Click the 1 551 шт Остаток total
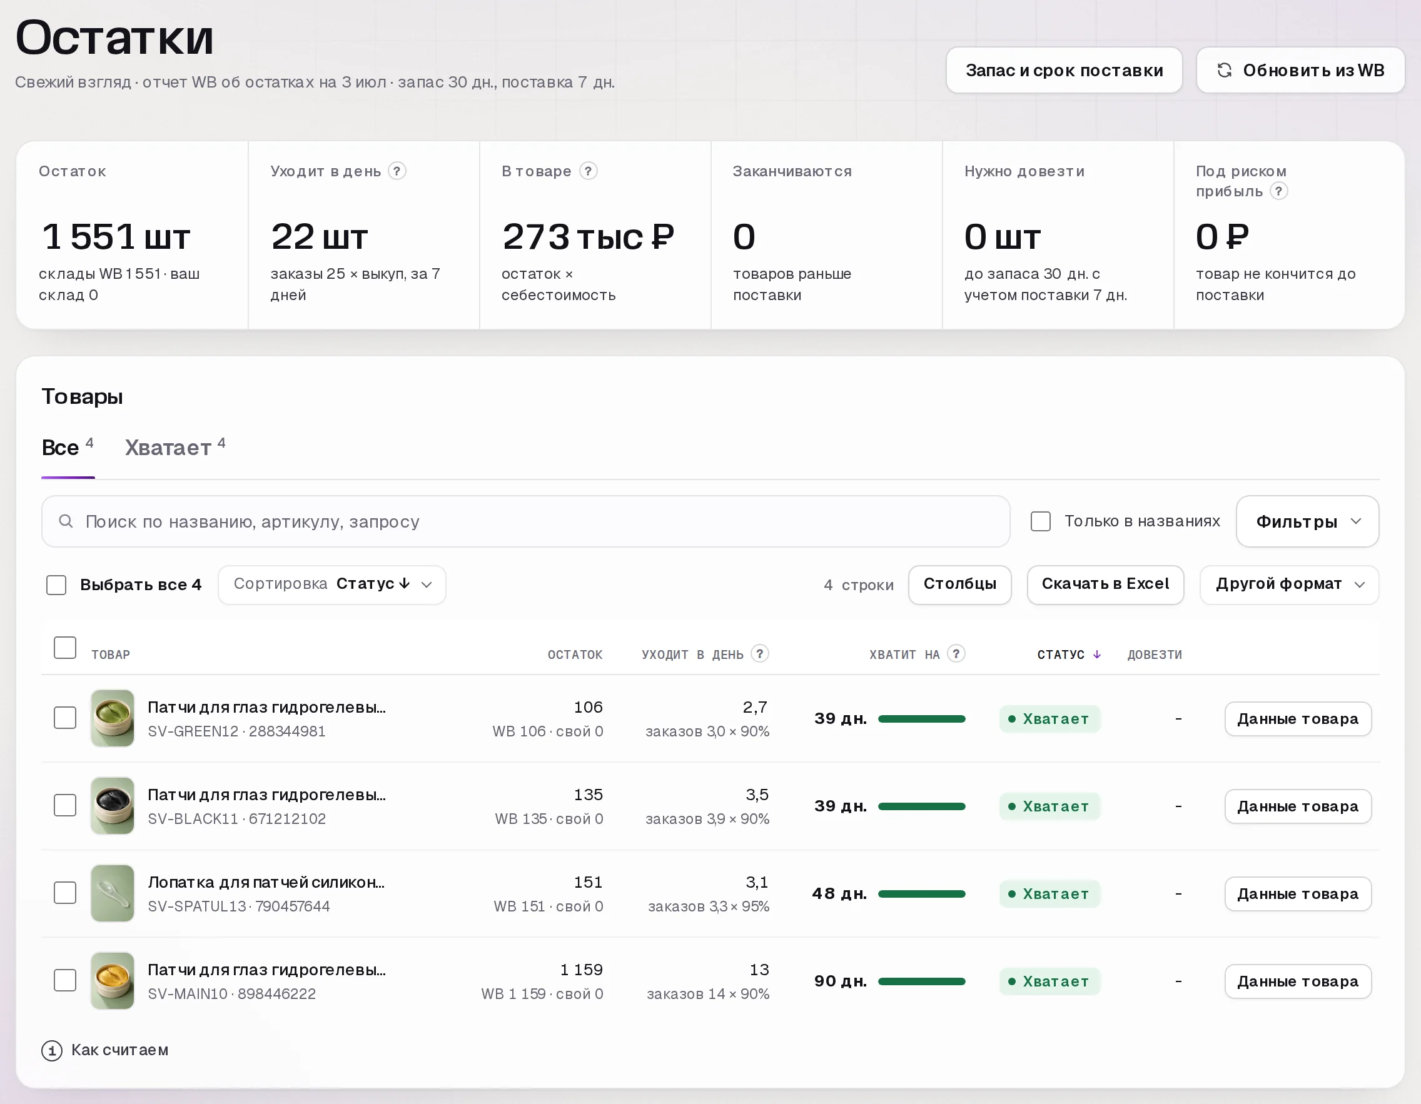The image size is (1421, 1104). pos(116,237)
